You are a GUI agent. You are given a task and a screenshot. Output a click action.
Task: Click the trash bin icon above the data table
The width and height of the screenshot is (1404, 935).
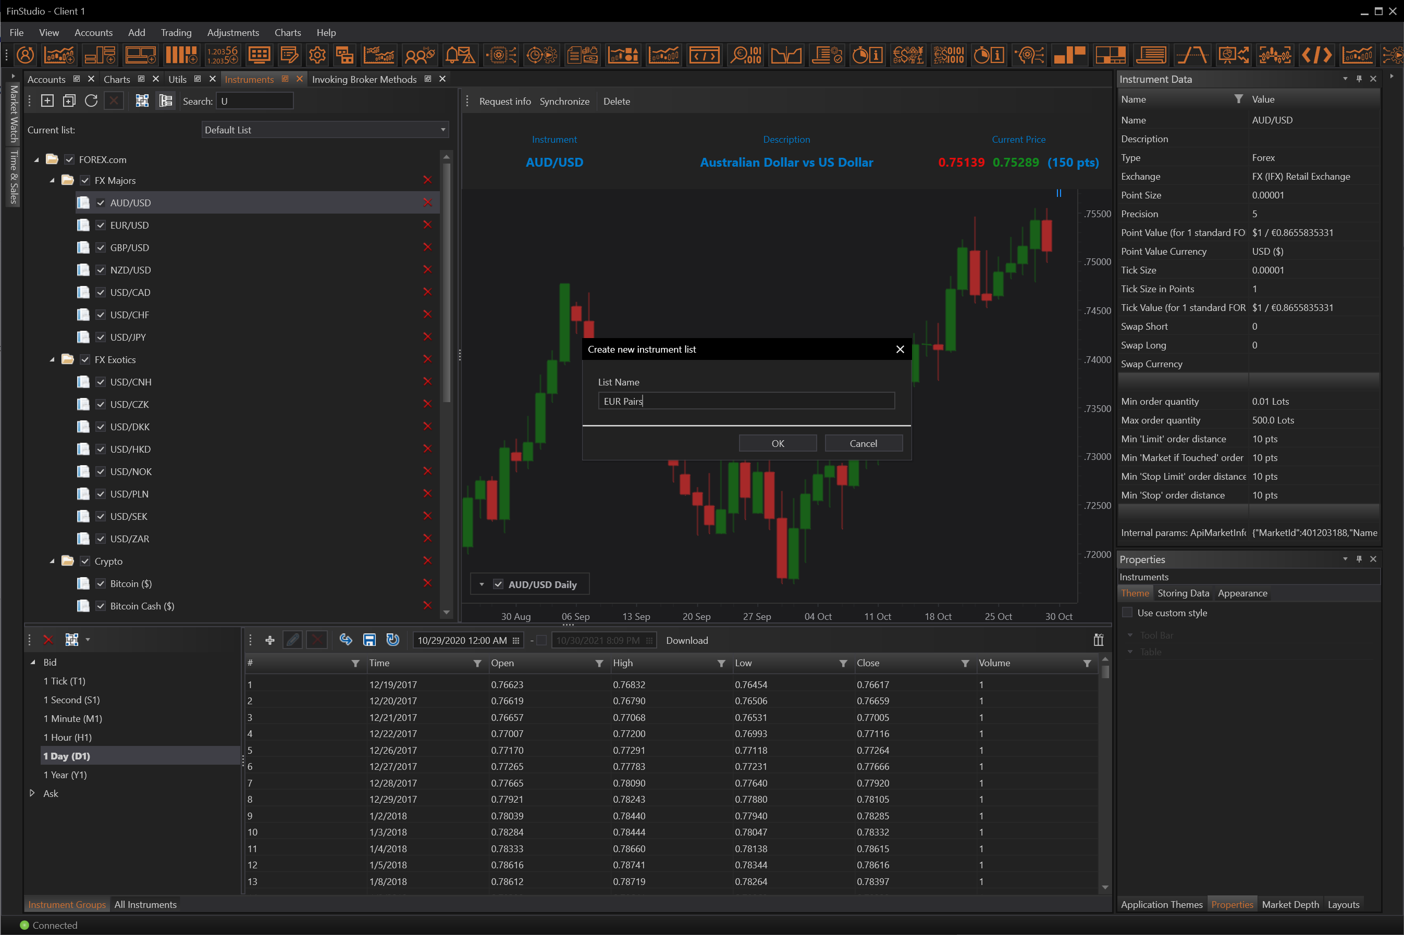1098,640
